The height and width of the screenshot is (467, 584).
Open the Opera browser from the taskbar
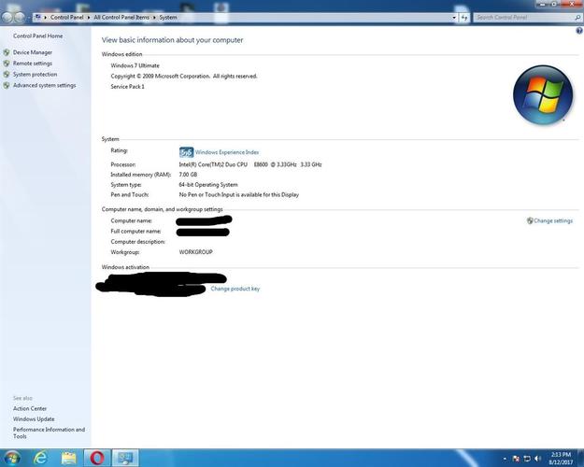tap(97, 458)
